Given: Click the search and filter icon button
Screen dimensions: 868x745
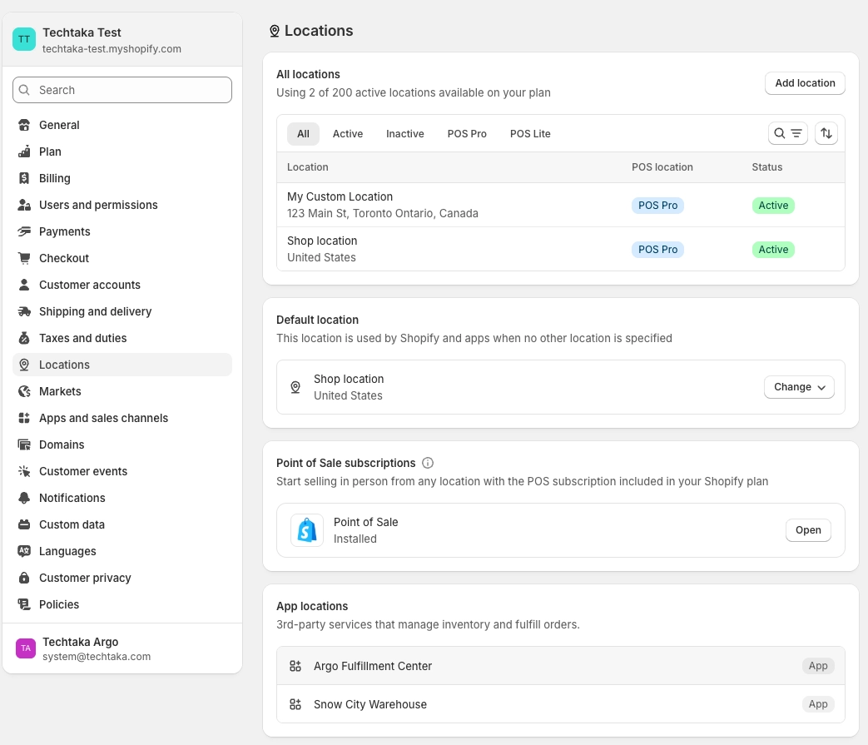Looking at the screenshot, I should [788, 133].
